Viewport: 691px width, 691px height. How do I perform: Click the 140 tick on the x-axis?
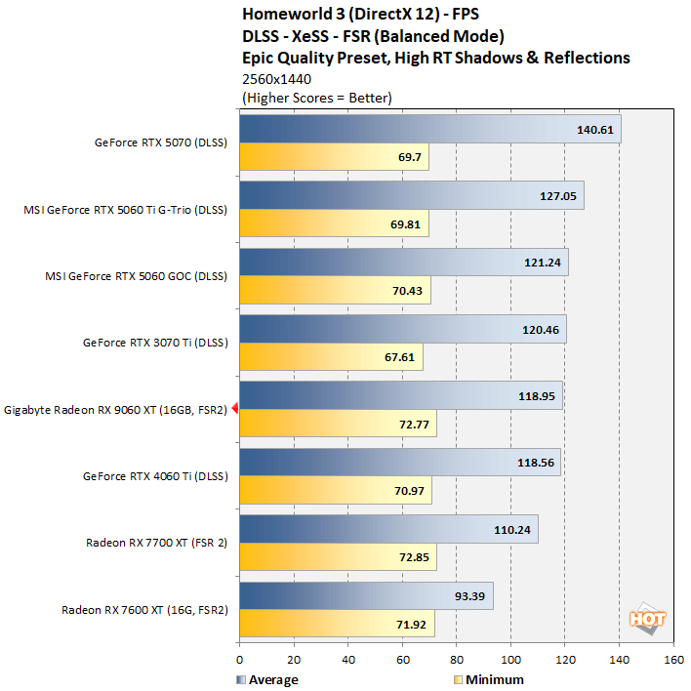coord(620,660)
